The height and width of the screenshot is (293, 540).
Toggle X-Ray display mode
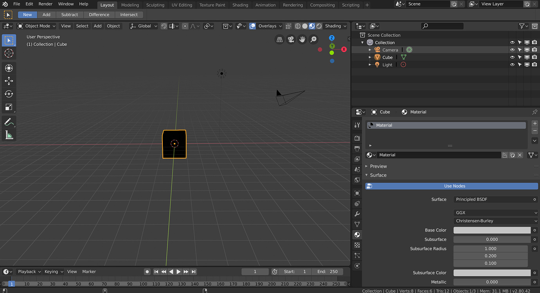288,26
